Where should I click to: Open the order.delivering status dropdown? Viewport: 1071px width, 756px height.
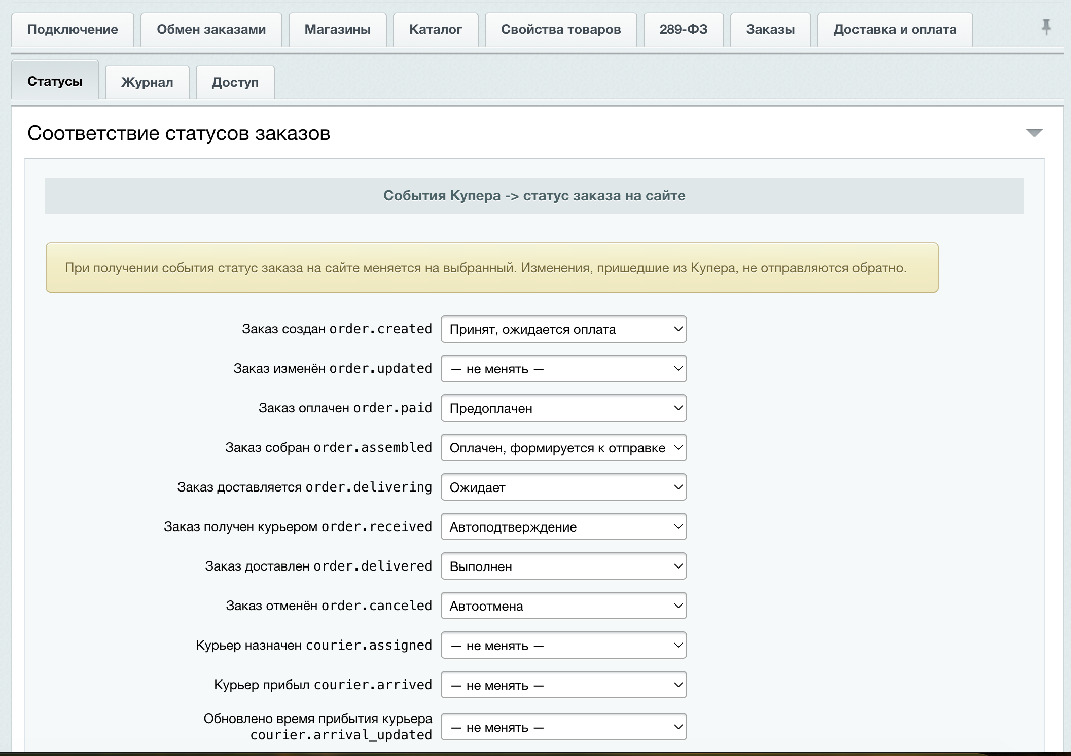pyautogui.click(x=564, y=487)
